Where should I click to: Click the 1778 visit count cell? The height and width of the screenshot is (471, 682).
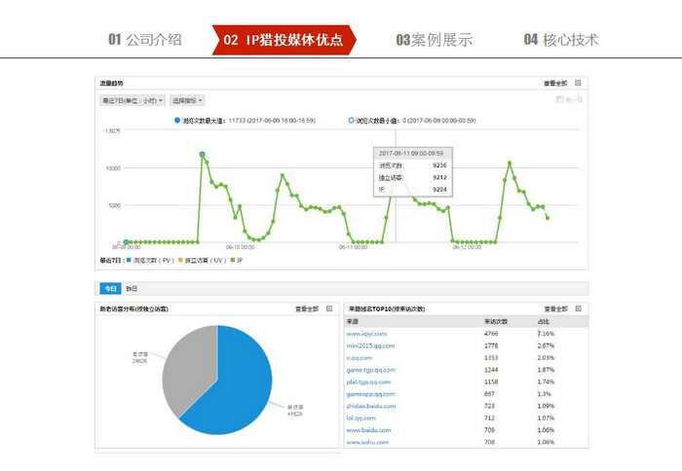point(491,345)
